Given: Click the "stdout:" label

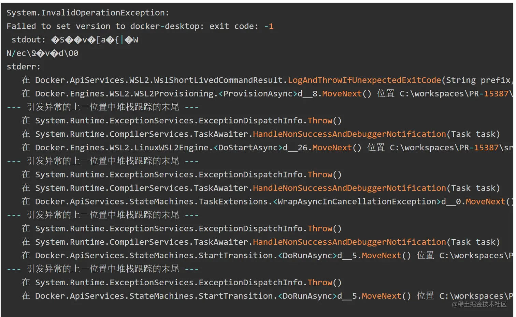Looking at the screenshot, I should tap(28, 40).
